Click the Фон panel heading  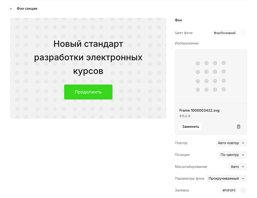pos(178,20)
